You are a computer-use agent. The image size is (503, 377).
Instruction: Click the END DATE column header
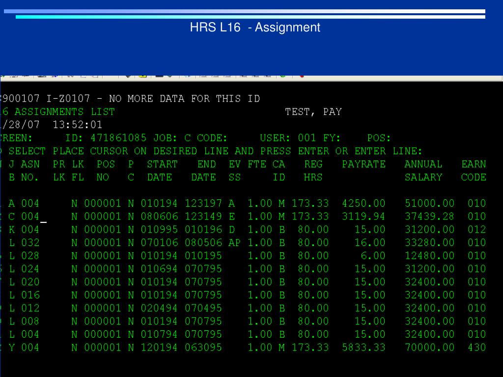[203, 170]
